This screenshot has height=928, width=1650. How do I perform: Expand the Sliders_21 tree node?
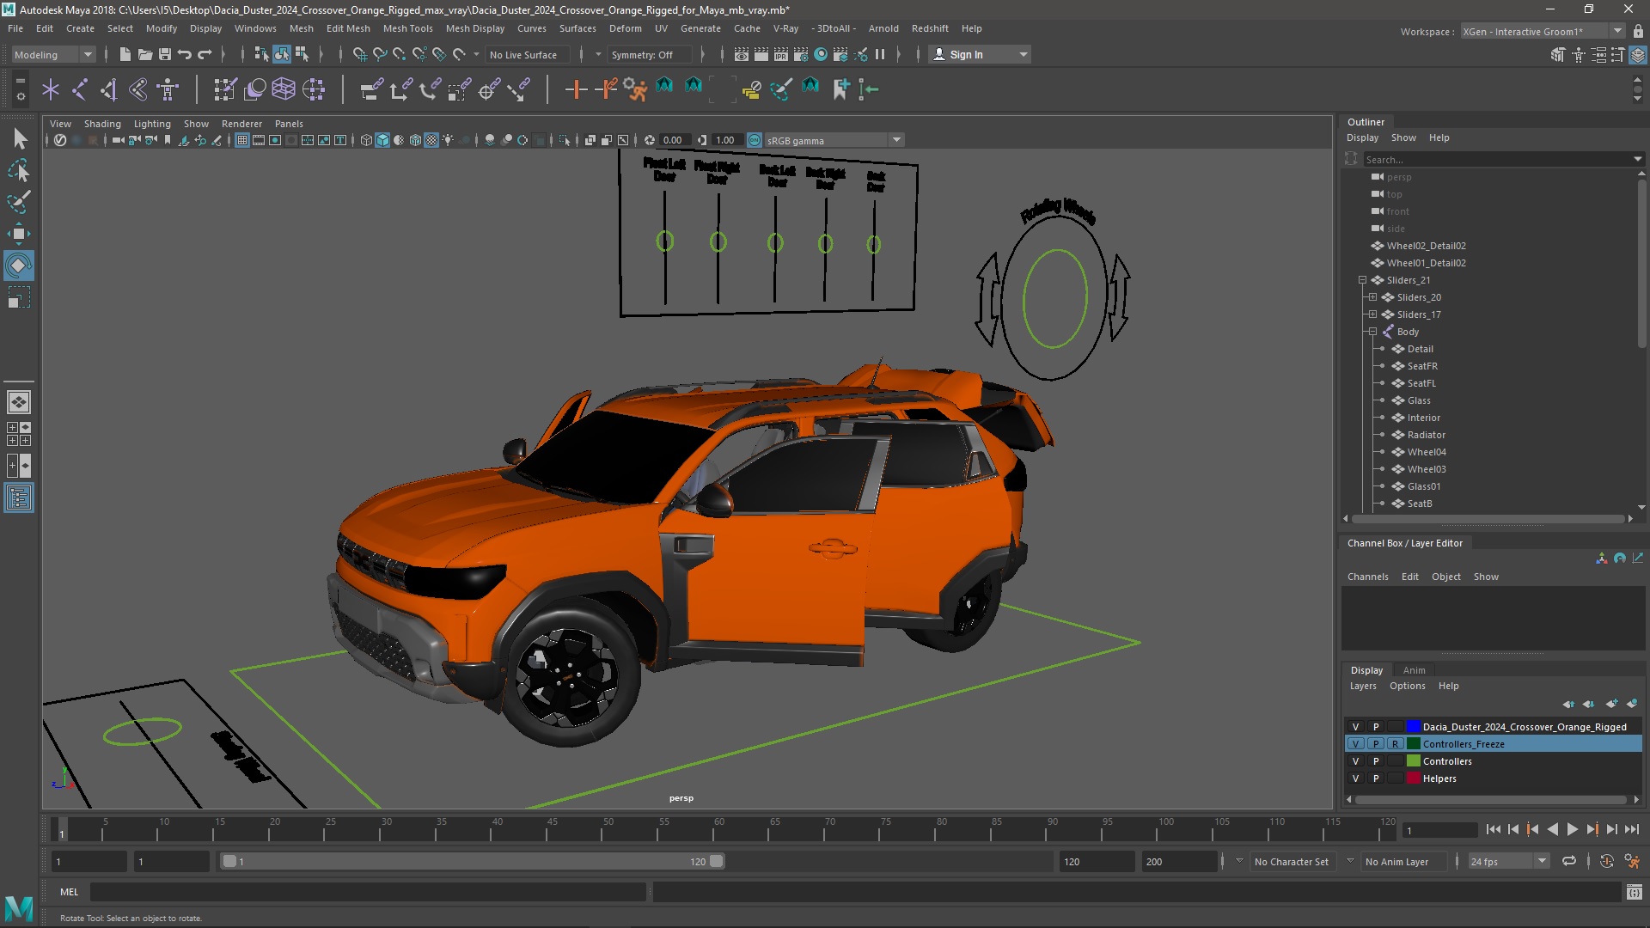[1361, 280]
